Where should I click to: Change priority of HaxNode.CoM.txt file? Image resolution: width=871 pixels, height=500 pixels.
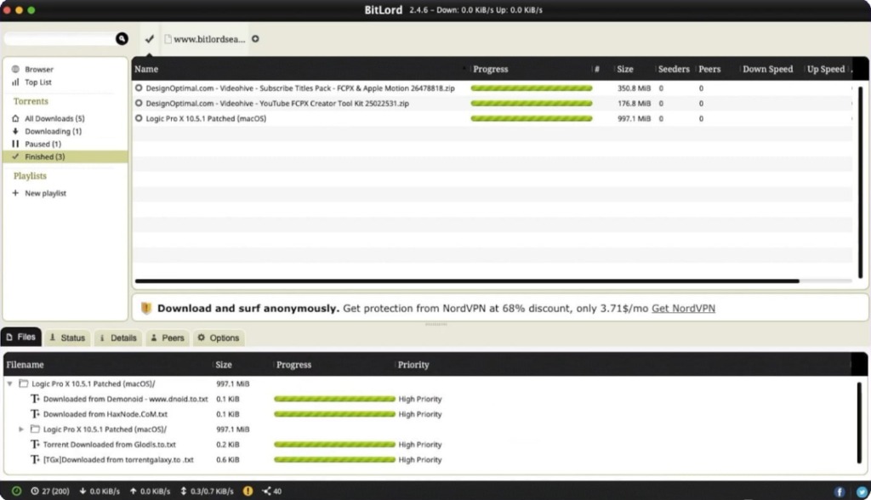420,414
